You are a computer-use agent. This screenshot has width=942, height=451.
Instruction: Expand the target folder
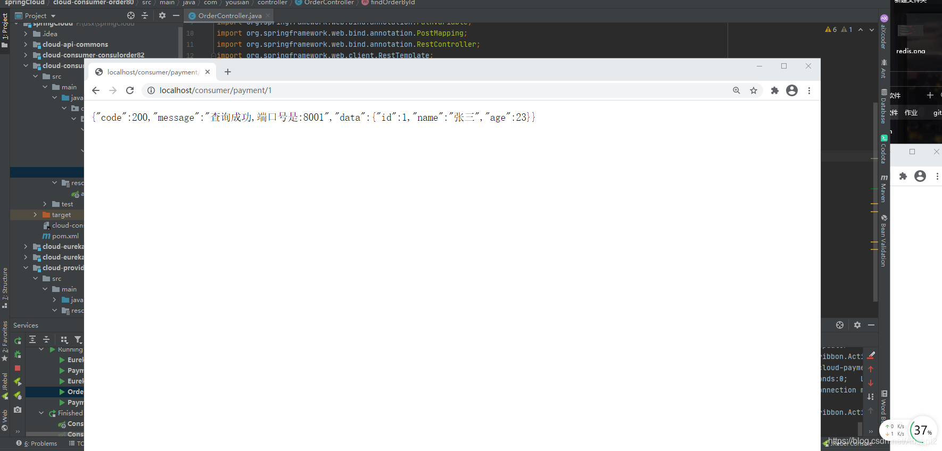tap(35, 214)
